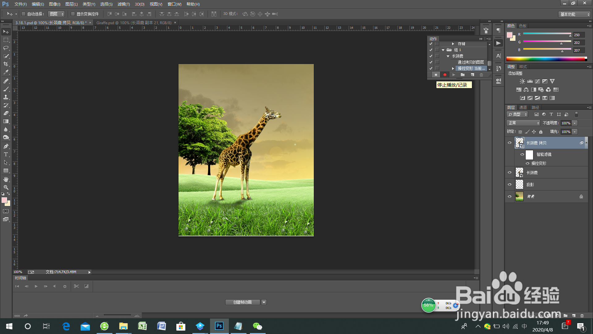Screen dimensions: 593x334
Task: Open WeChat from the taskbar
Action: pyautogui.click(x=257, y=326)
